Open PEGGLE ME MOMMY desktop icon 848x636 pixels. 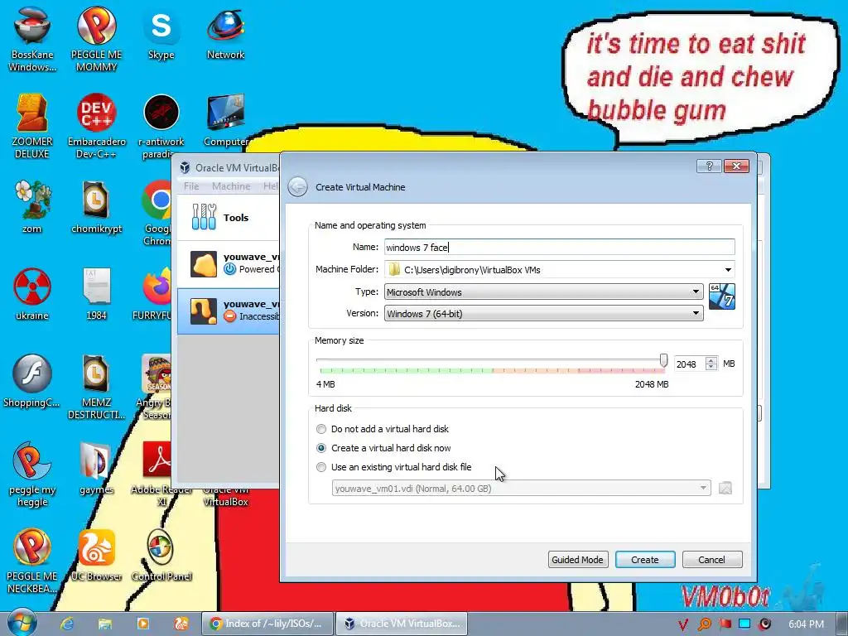[96, 38]
